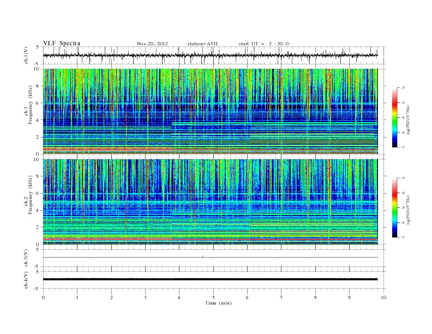This screenshot has width=432, height=334.
Task: Click the "station=ATH" header label
Action: click(202, 44)
